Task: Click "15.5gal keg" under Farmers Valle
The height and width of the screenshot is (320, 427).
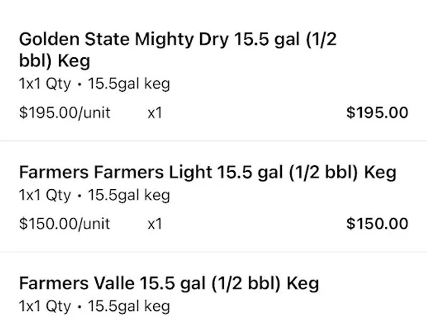Action: point(129,306)
